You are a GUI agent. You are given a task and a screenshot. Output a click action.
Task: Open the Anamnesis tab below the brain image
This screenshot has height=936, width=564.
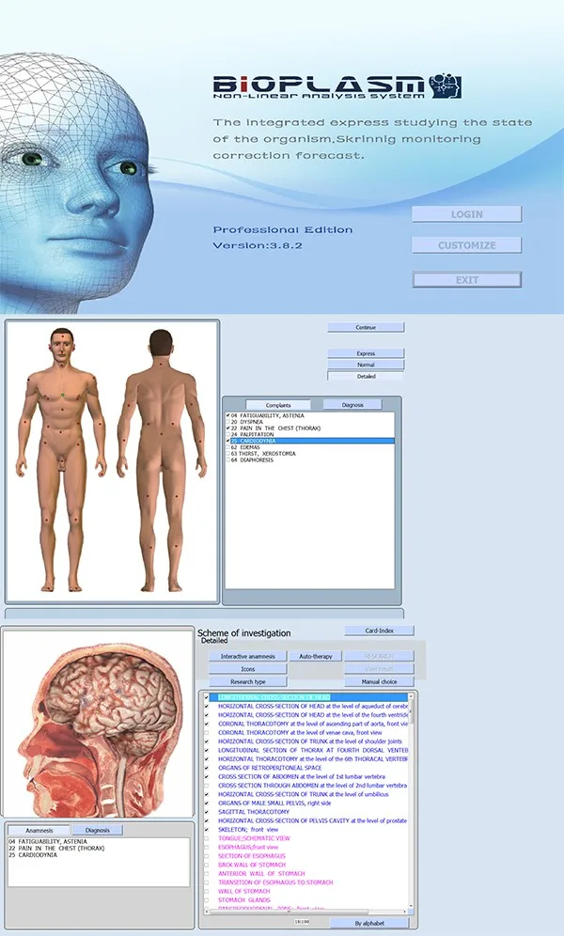click(x=39, y=831)
